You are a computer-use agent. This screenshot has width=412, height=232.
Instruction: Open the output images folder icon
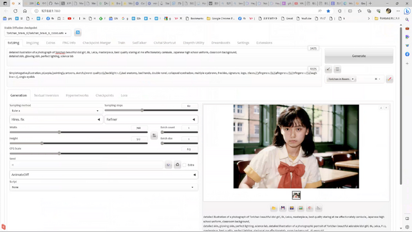pos(274,208)
